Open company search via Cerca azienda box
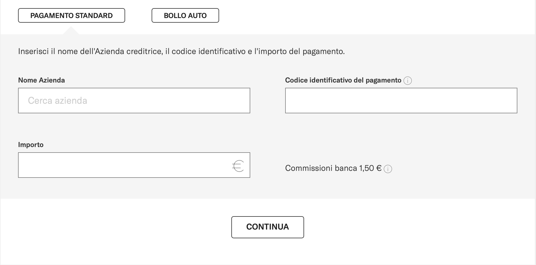The image size is (536, 265). 134,100
